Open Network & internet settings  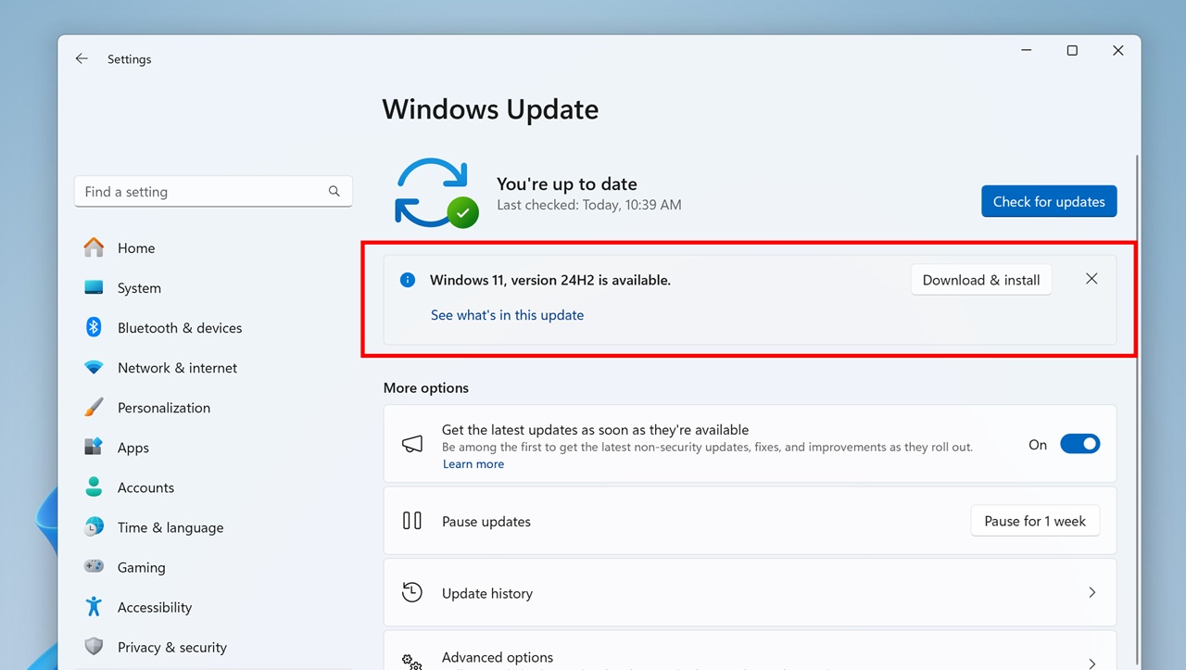coord(177,367)
